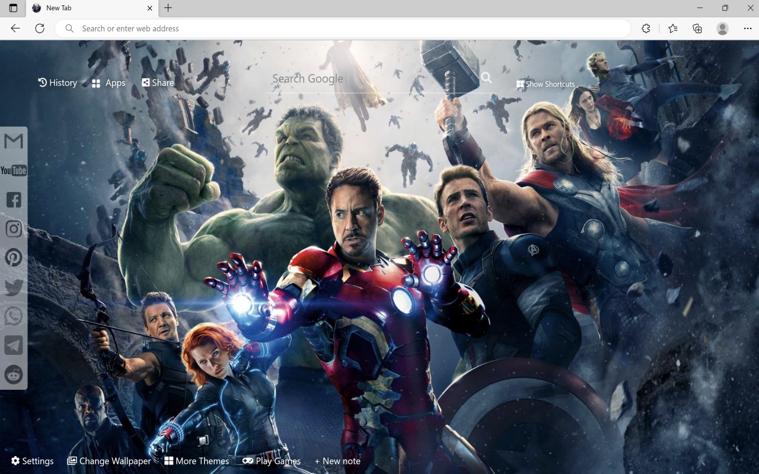Go back using the back arrow
Screen dimensions: 759x474
(x=15, y=28)
